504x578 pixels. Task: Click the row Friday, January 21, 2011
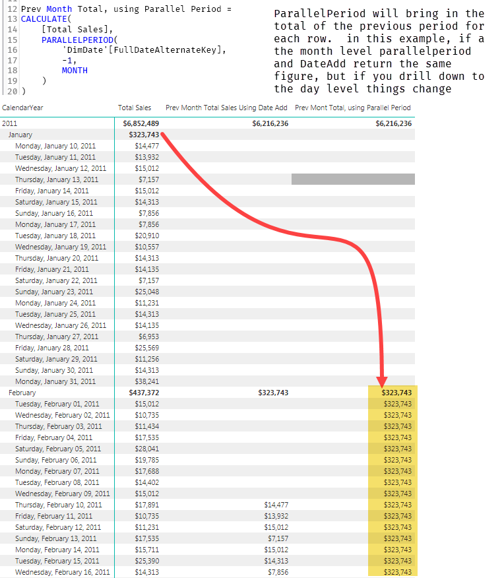tap(207, 269)
